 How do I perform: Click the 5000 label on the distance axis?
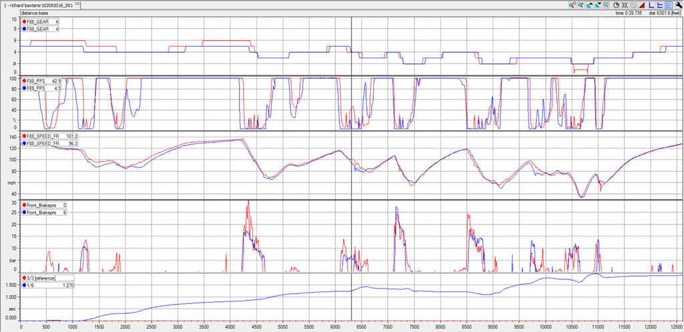pos(283,326)
